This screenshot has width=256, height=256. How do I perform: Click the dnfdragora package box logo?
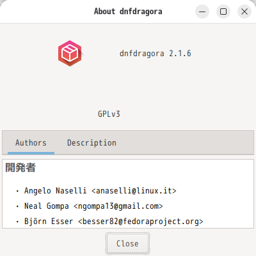coord(70,54)
